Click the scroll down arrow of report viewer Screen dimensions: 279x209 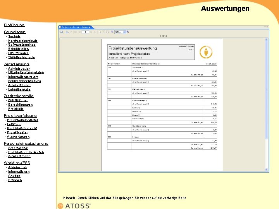pos(266,170)
